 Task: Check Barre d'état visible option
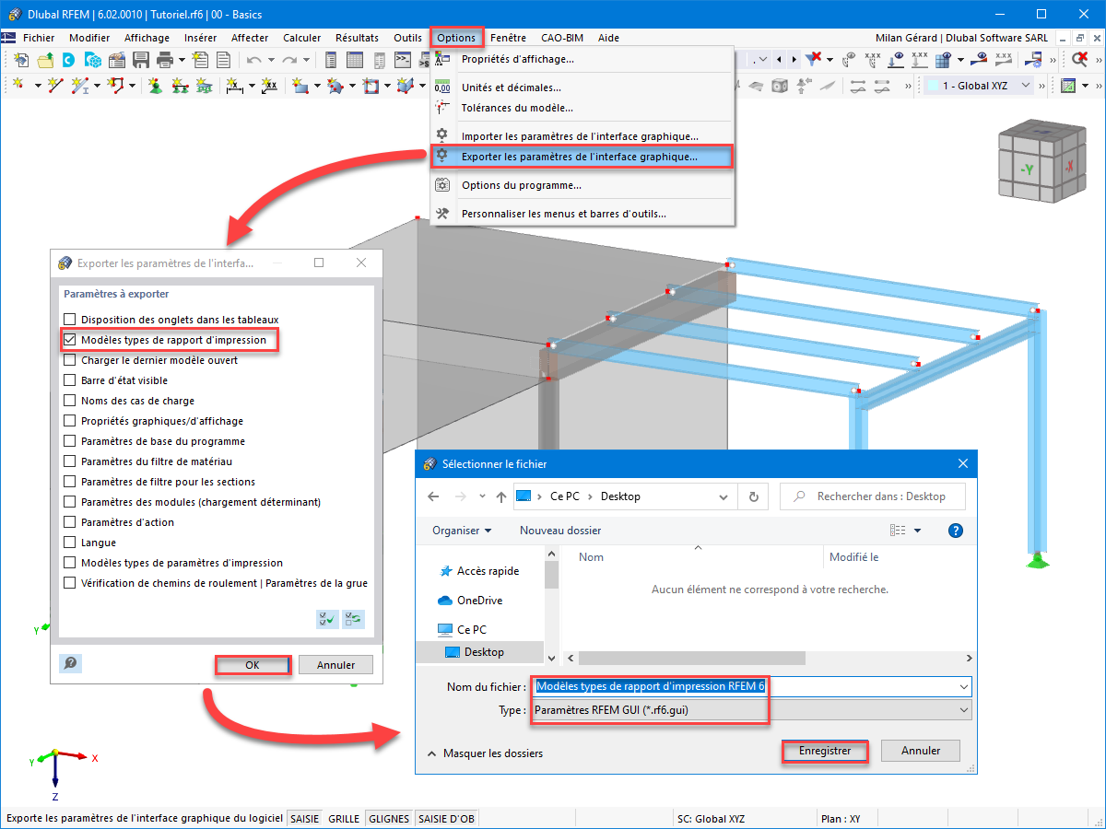pyautogui.click(x=69, y=380)
